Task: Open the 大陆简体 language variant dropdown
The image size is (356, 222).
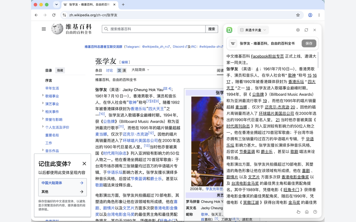Action: click(x=140, y=70)
